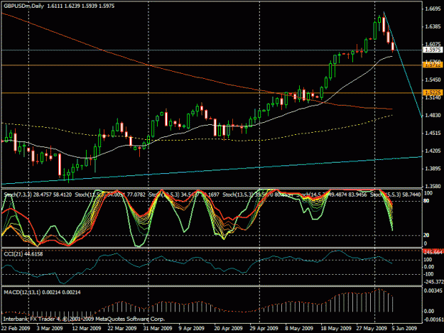The width and height of the screenshot is (444, 333).
Task: Select the white 1.5975 current price tag
Action: (433, 50)
